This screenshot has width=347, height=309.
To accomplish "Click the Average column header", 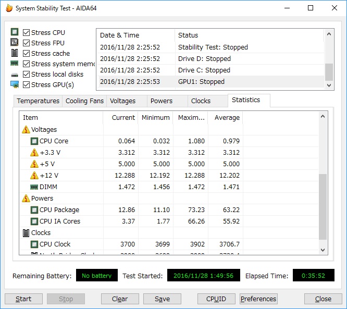I will (x=225, y=118).
